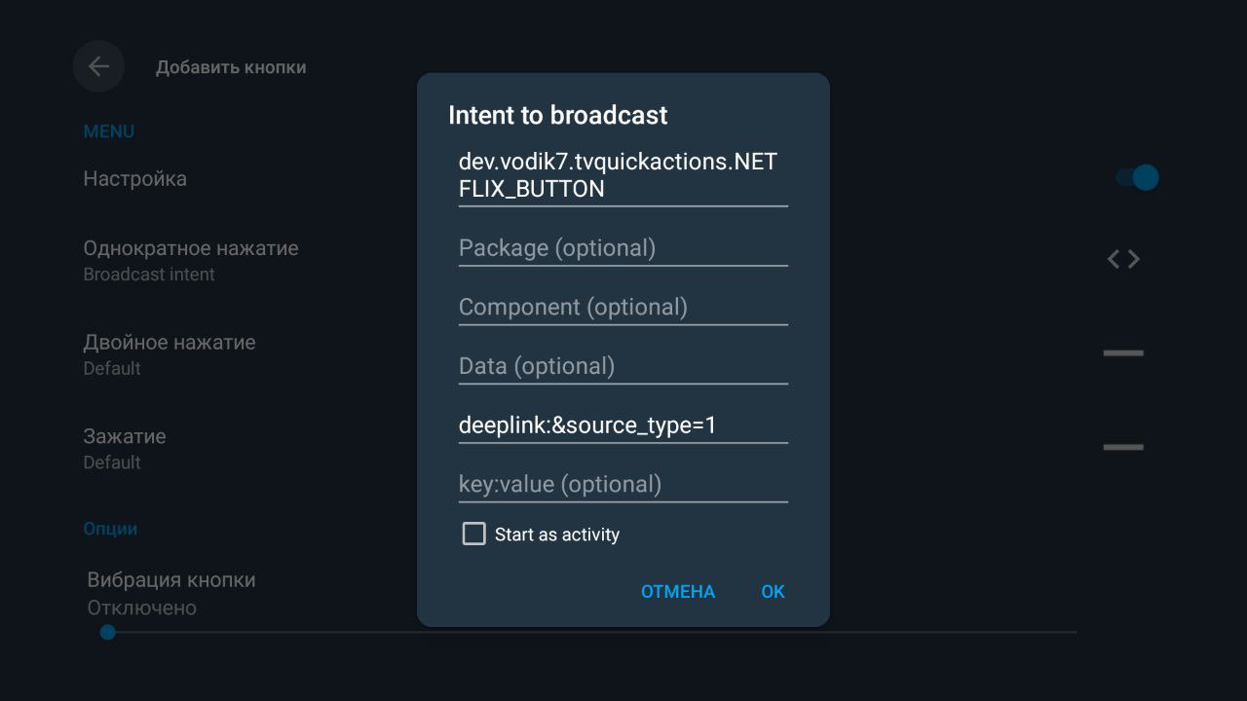The width and height of the screenshot is (1247, 701).
Task: Click the code brackets icon for Однократное нажатие
Action: point(1123,259)
